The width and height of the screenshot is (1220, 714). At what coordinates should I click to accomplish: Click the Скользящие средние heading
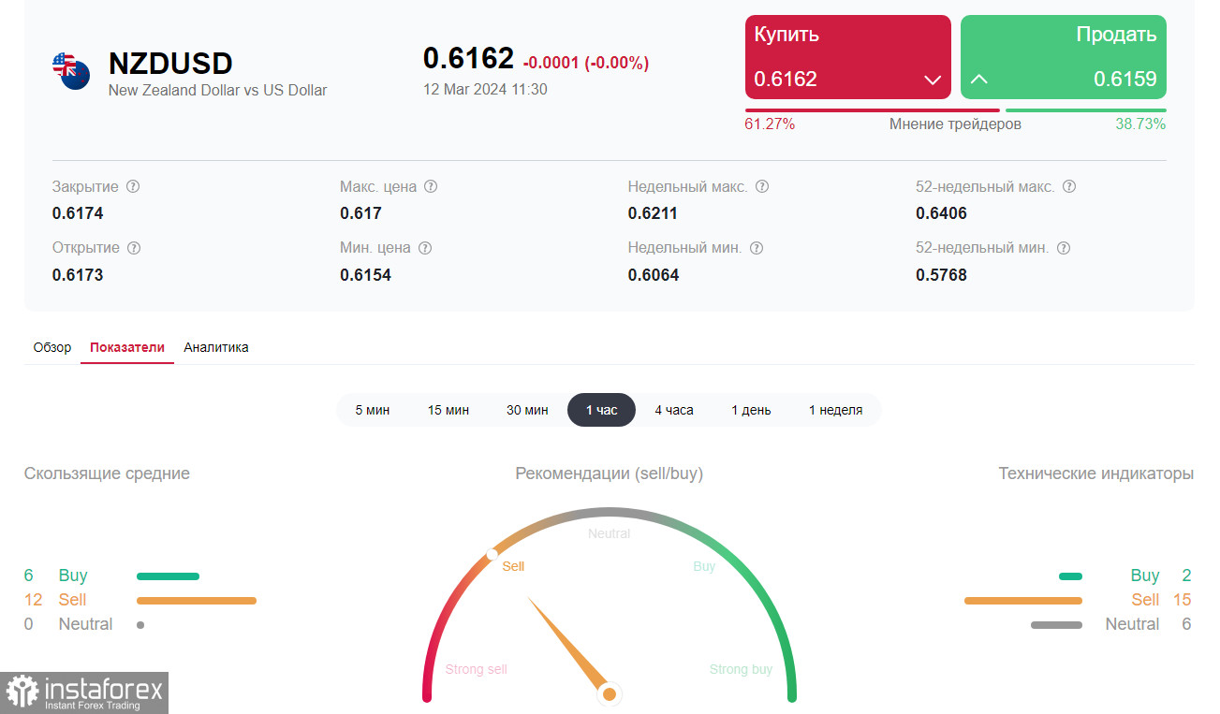107,474
